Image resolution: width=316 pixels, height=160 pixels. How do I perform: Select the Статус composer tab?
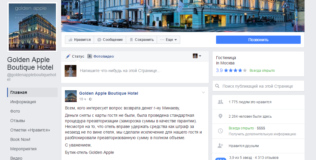75,56
